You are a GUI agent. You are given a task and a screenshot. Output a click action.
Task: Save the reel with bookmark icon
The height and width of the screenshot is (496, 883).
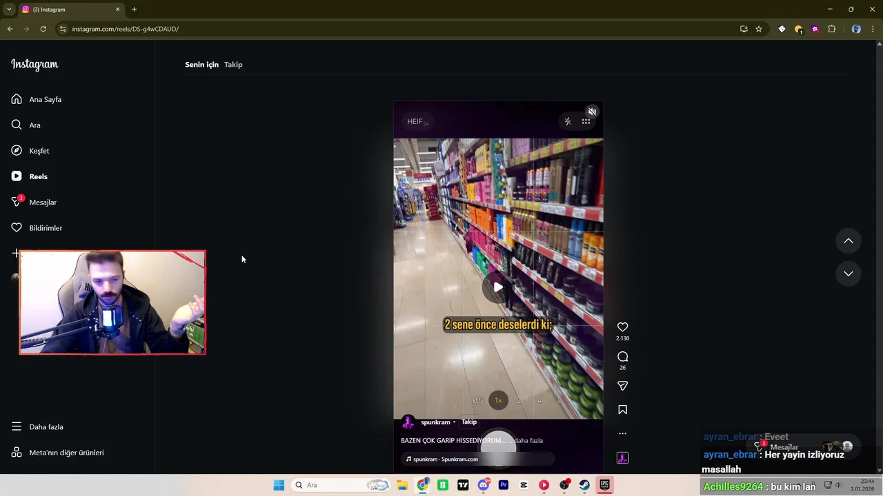click(622, 410)
